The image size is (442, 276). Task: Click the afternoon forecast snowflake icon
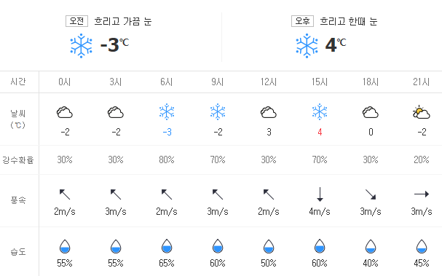click(307, 46)
